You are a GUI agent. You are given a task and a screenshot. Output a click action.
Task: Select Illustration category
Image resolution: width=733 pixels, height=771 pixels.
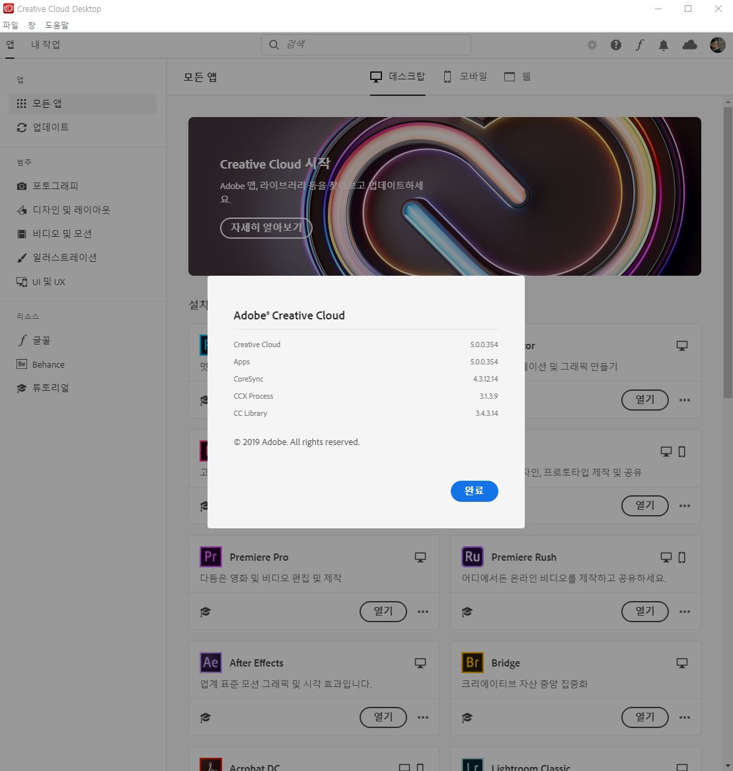pyautogui.click(x=83, y=258)
